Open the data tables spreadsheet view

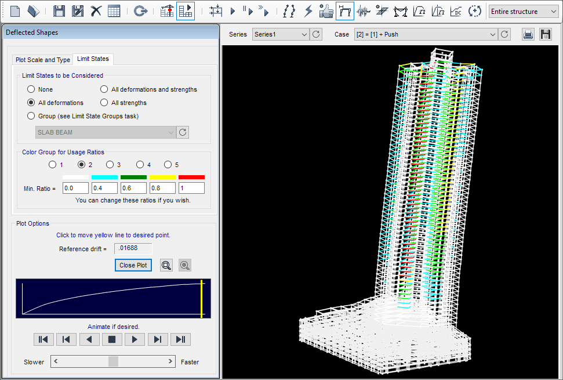pos(114,10)
